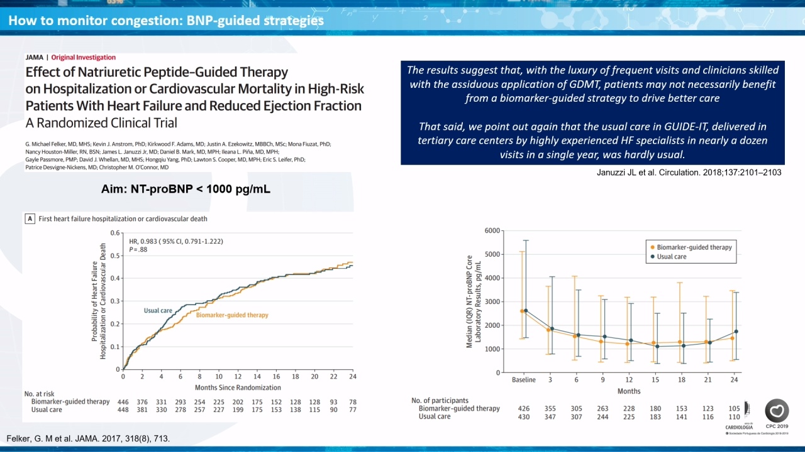
Task: Click the Baseline orange data point
Action: tap(522, 311)
